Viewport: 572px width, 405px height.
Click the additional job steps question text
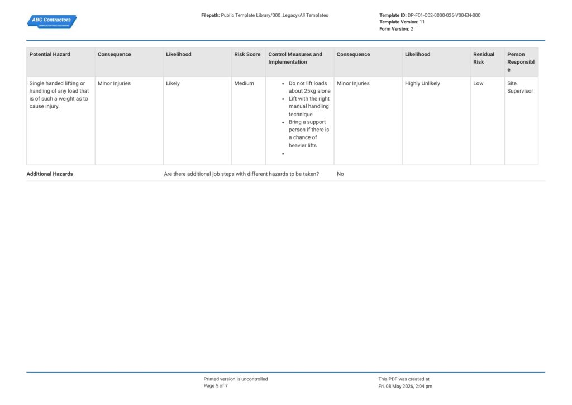[241, 174]
